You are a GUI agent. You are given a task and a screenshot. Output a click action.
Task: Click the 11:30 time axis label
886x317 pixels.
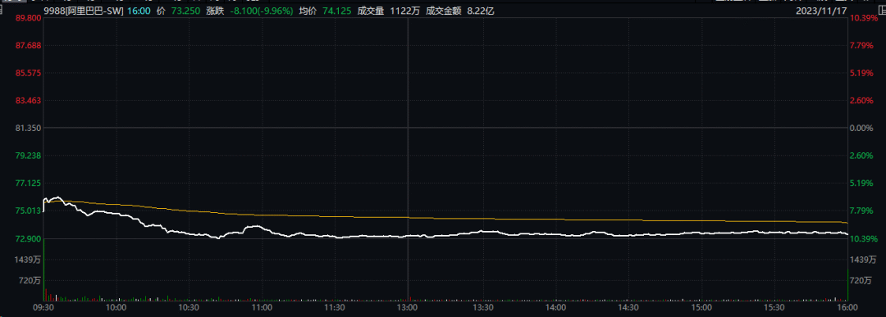point(335,308)
